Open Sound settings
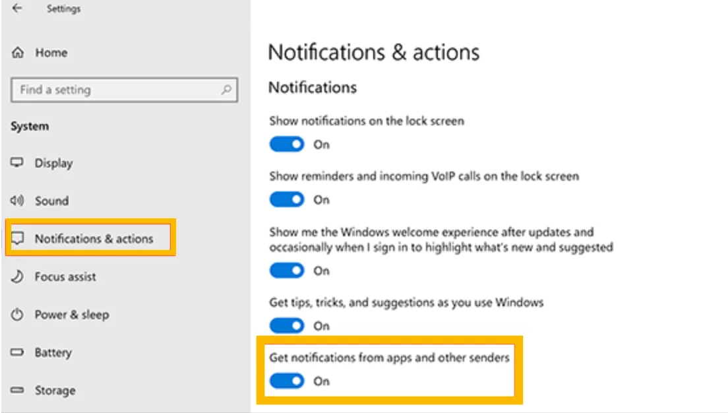 pyautogui.click(x=51, y=201)
